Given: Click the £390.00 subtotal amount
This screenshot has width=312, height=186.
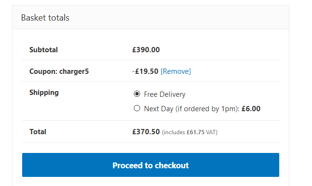Looking at the screenshot, I should (x=146, y=50).
